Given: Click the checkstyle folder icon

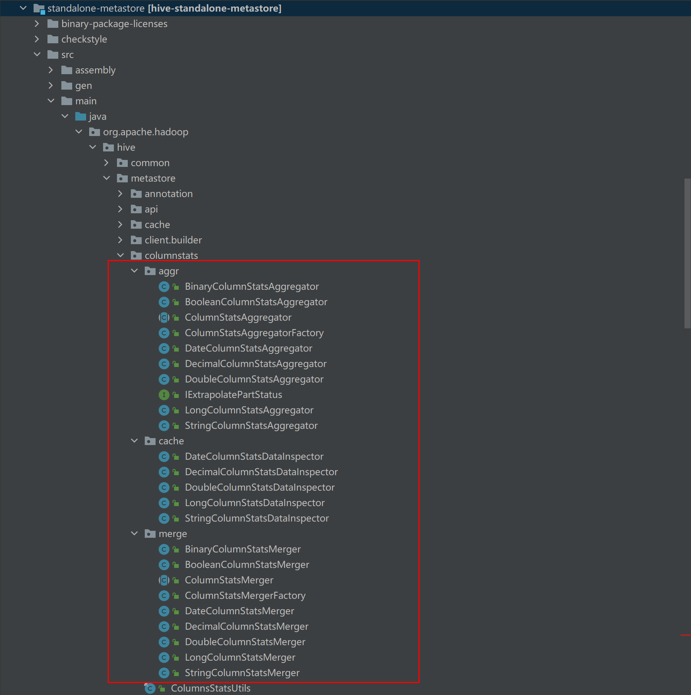Looking at the screenshot, I should (x=53, y=39).
